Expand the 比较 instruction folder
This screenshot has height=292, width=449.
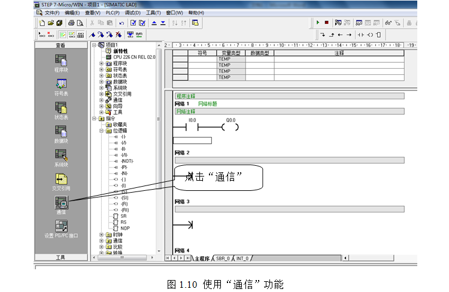101,247
